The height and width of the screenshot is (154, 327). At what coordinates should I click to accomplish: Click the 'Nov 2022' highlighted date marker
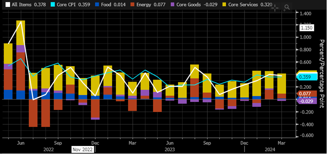pyautogui.click(x=83, y=149)
